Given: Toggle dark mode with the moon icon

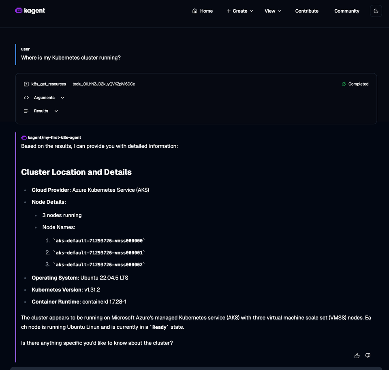Looking at the screenshot, I should pyautogui.click(x=376, y=11).
